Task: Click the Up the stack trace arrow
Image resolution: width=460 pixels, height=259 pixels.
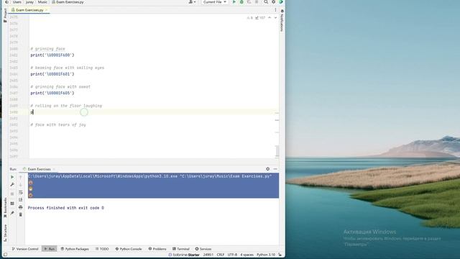Action: click(x=21, y=177)
